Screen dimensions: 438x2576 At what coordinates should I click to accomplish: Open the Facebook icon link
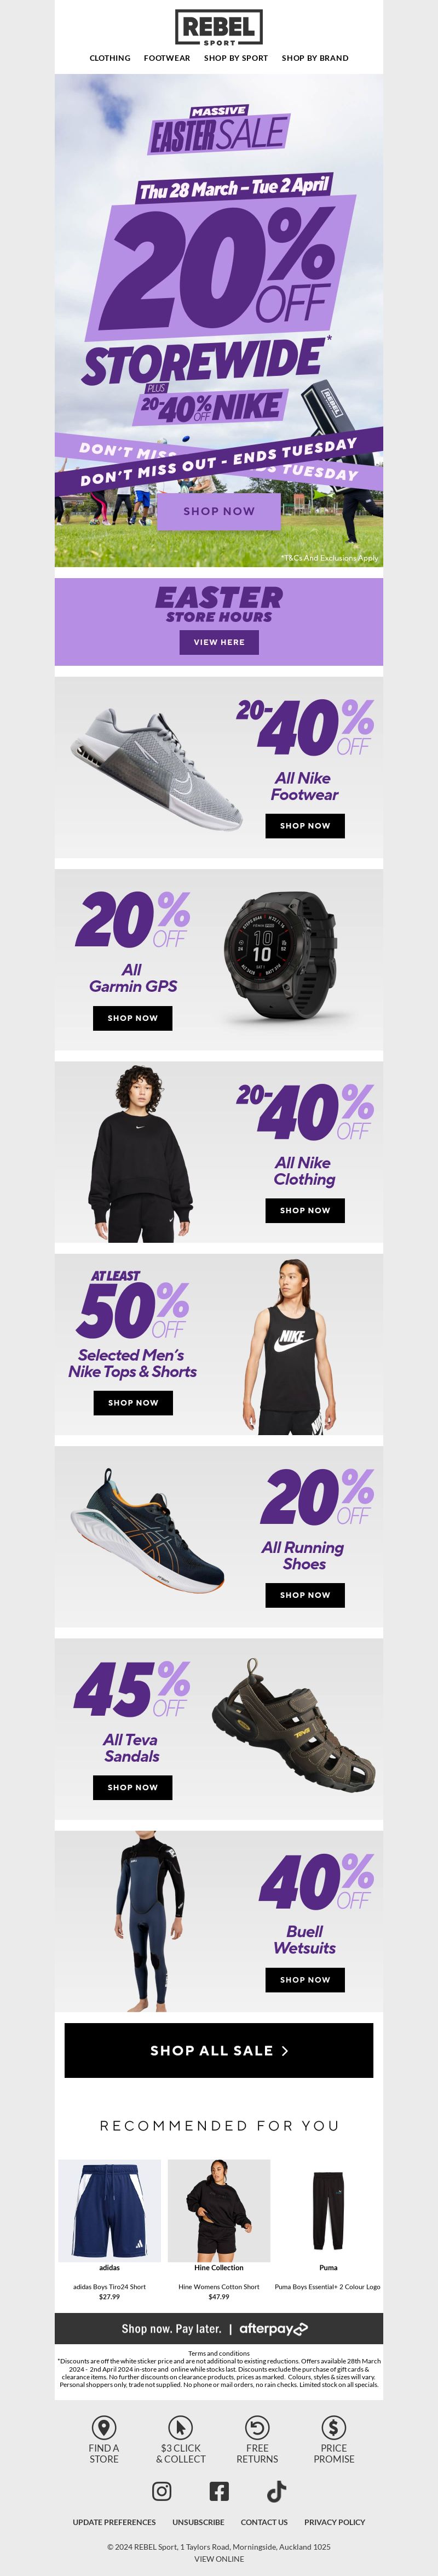click(219, 2490)
